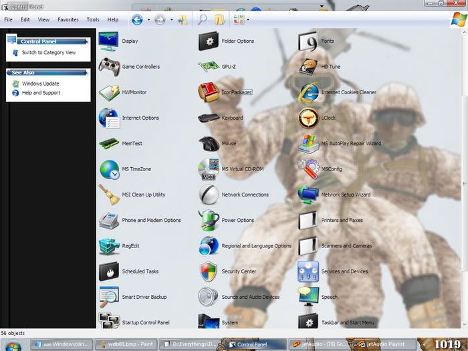Click the Back navigation button

pos(137,20)
